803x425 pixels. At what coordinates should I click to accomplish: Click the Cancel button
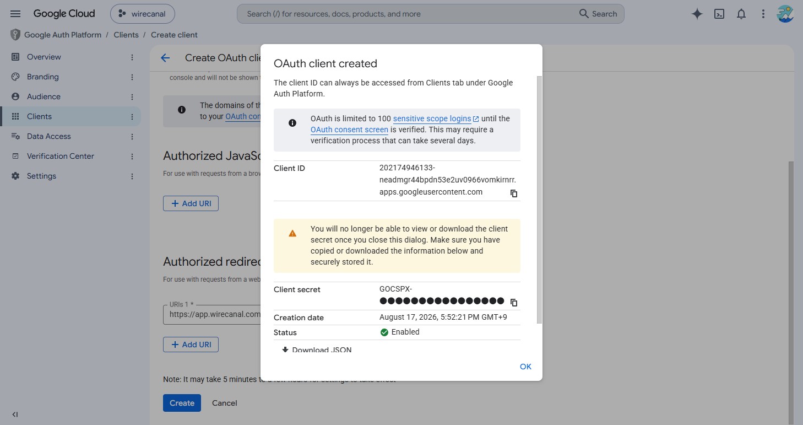[x=225, y=403]
